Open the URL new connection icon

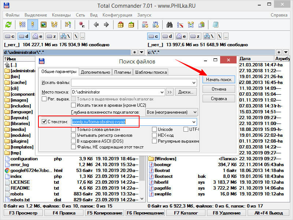tap(156, 25)
